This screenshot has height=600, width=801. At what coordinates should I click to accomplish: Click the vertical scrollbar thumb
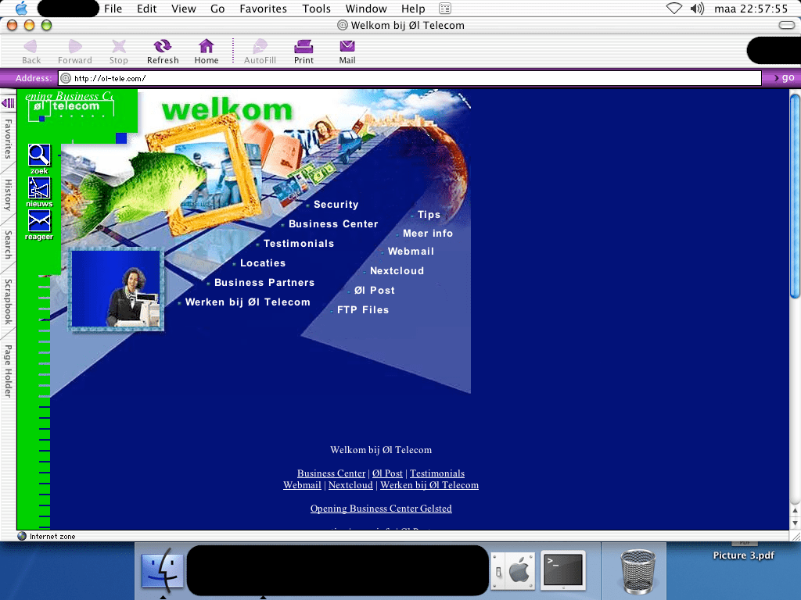pyautogui.click(x=795, y=195)
